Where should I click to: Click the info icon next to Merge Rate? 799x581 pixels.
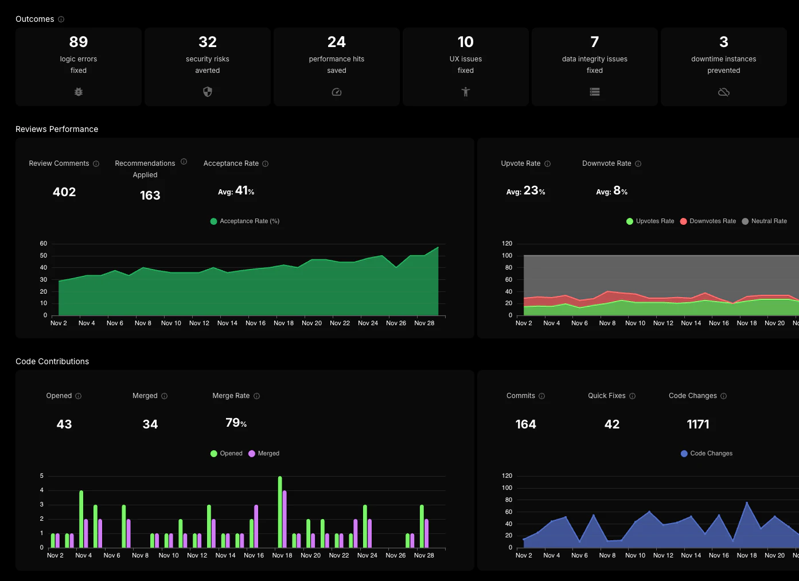coord(256,396)
